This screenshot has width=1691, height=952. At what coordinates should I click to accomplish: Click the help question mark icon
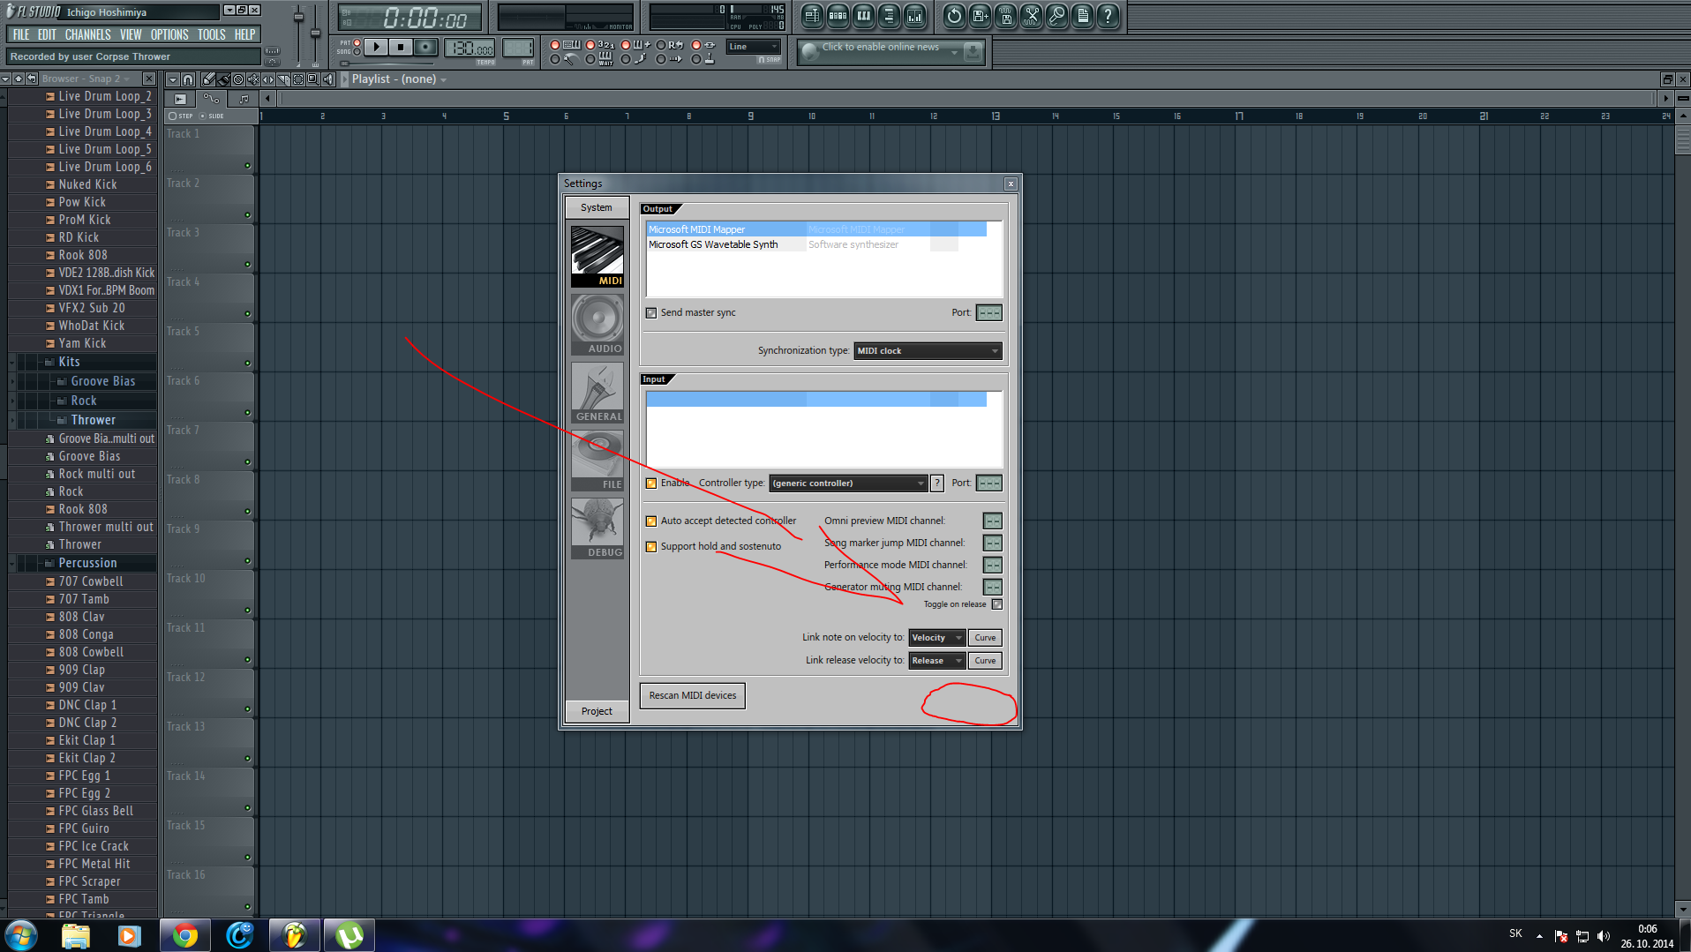[1108, 16]
